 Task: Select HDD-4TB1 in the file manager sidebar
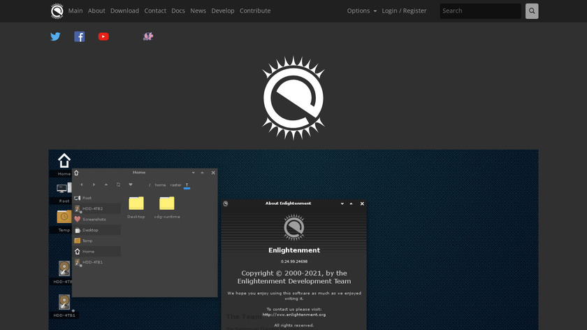pyautogui.click(x=96, y=262)
